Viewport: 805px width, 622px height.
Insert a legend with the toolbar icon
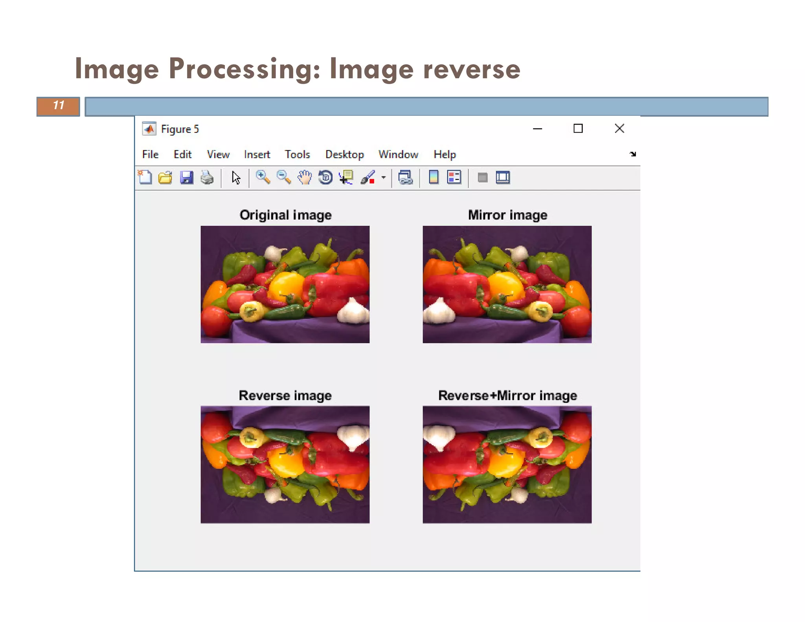coord(454,178)
